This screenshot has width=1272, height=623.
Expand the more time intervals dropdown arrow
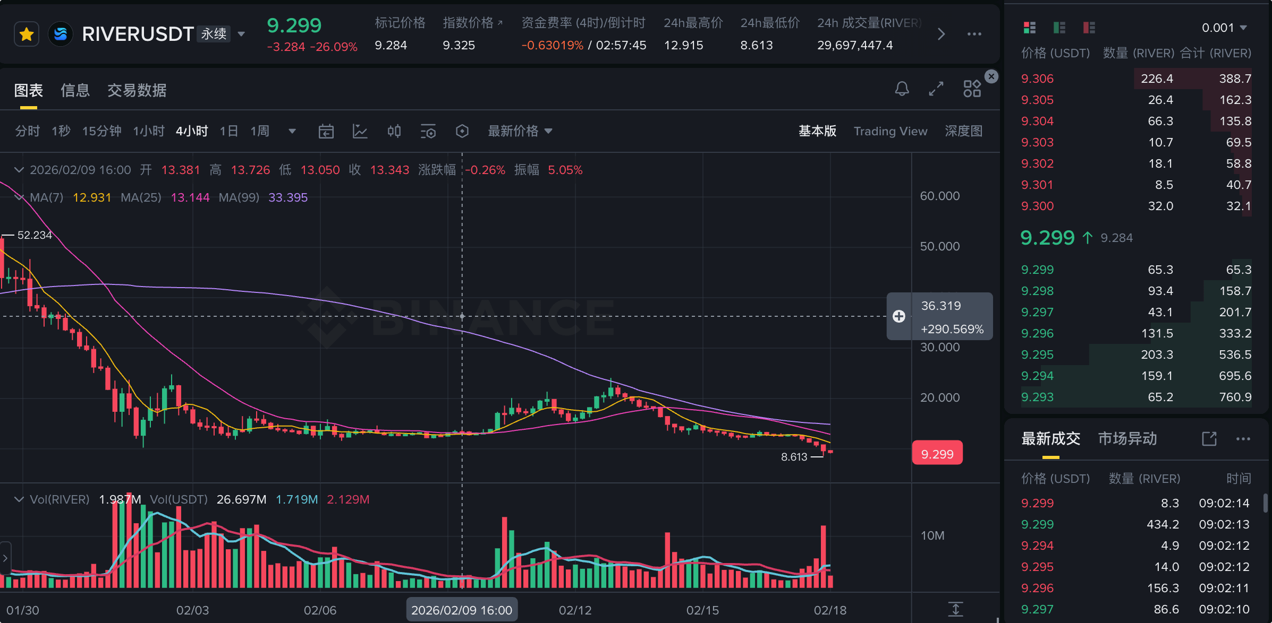pos(292,131)
